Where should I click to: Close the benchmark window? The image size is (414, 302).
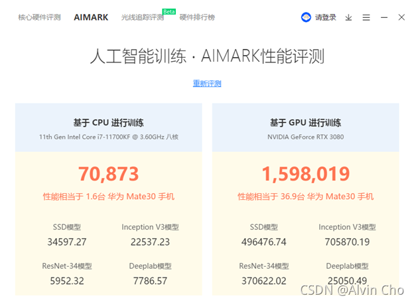401,17
